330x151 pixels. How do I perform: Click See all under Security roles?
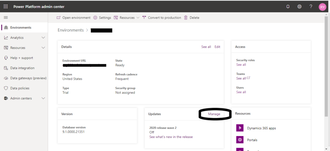[x=241, y=65]
